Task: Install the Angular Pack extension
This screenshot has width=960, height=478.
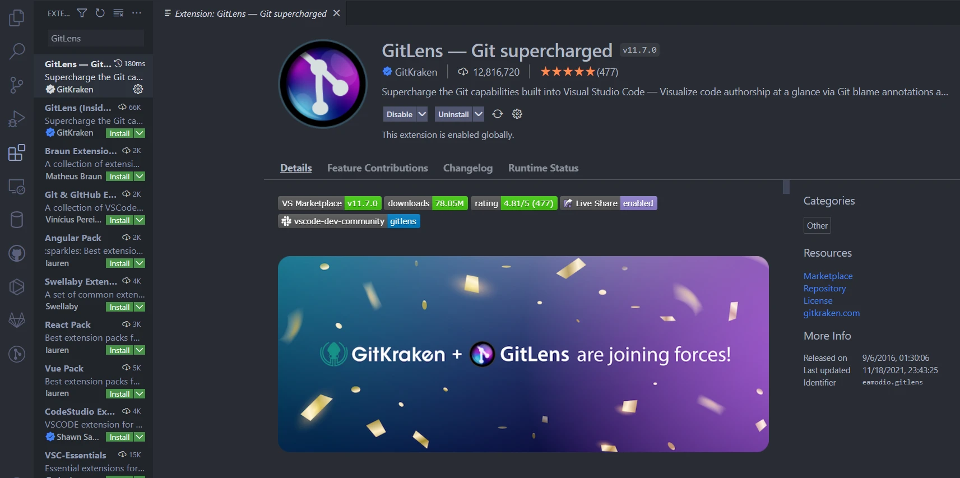Action: click(119, 263)
